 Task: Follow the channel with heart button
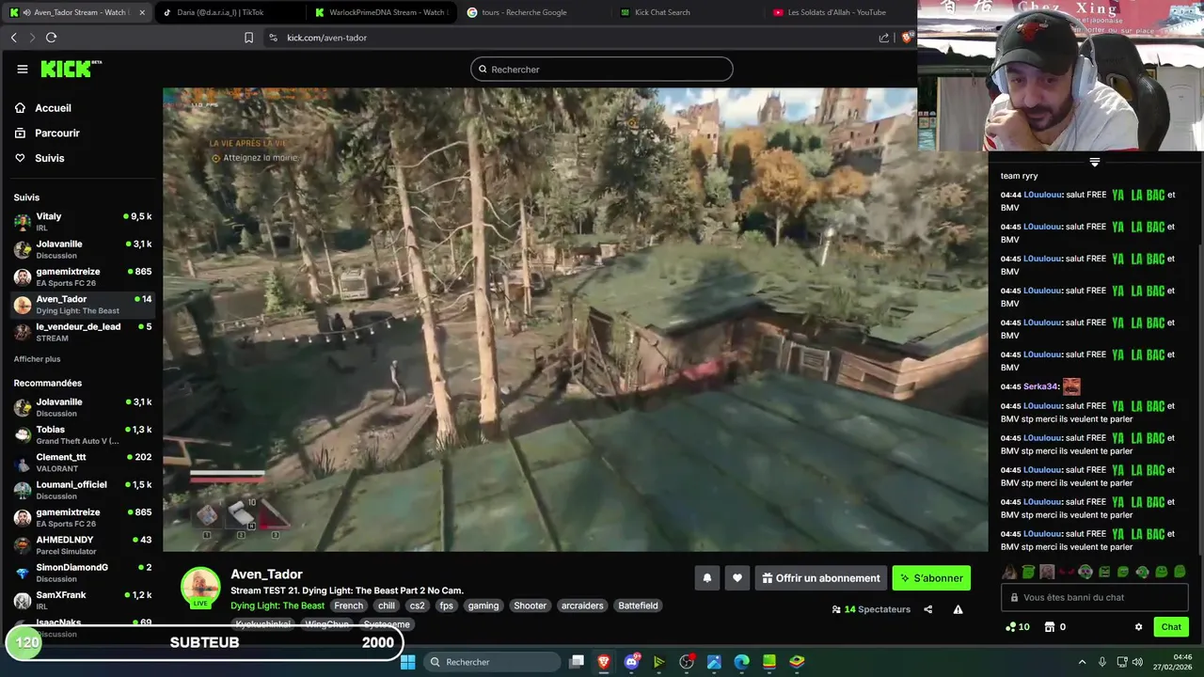click(x=737, y=578)
